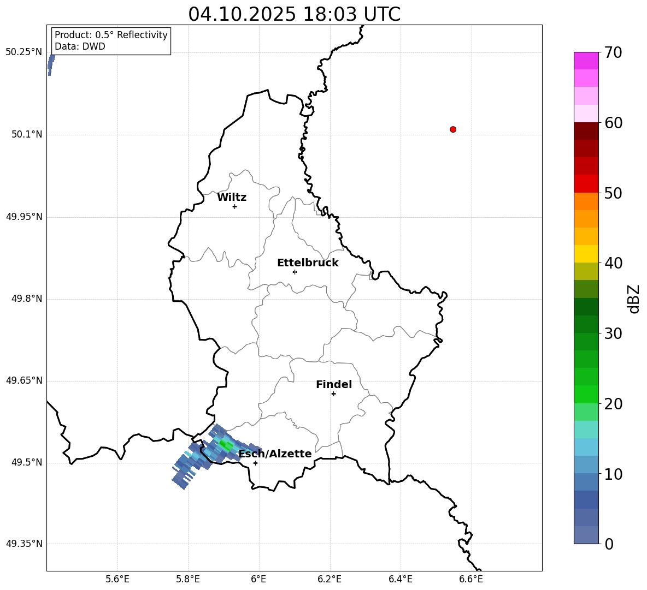This screenshot has width=647, height=590.
Task: Click the red radar site marker dot
Action: pos(453,129)
